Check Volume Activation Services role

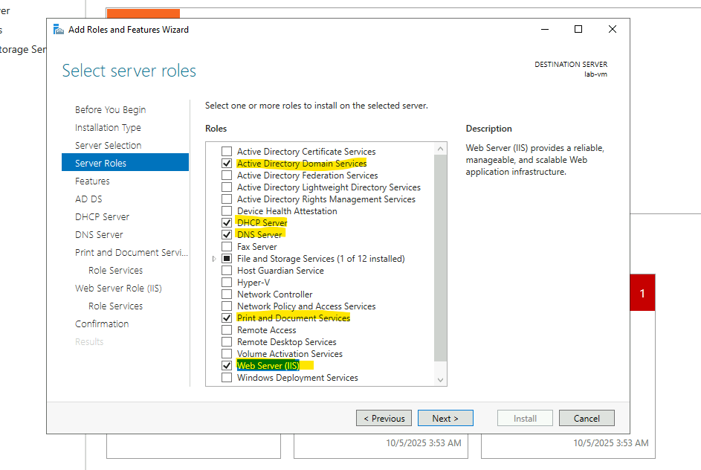click(227, 354)
